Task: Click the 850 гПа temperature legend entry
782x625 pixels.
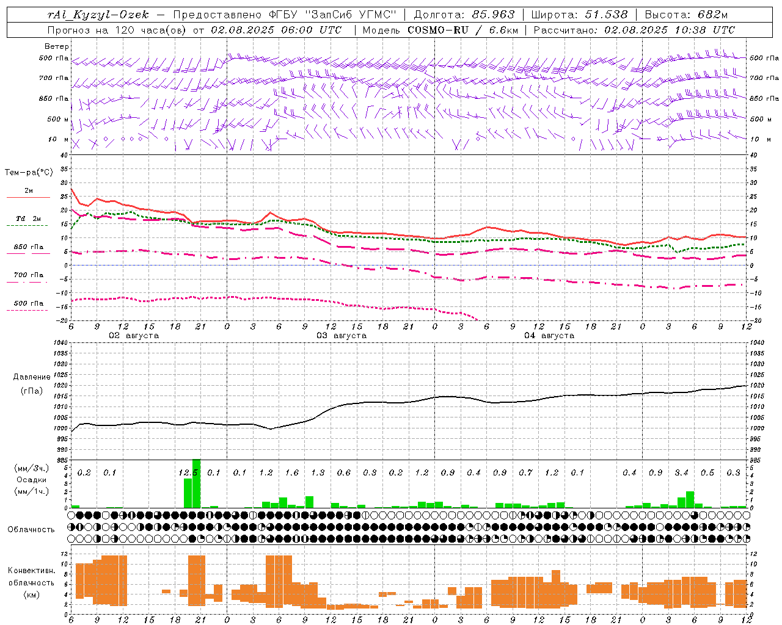Action: (29, 247)
